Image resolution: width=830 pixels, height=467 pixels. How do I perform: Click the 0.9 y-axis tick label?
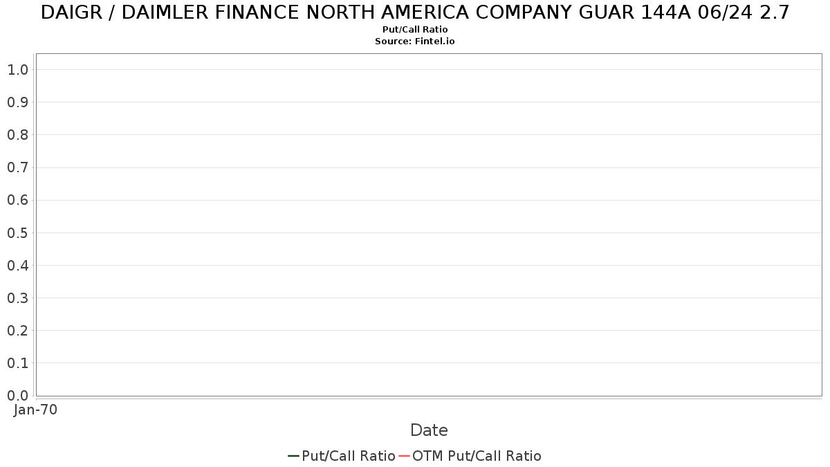tap(17, 102)
